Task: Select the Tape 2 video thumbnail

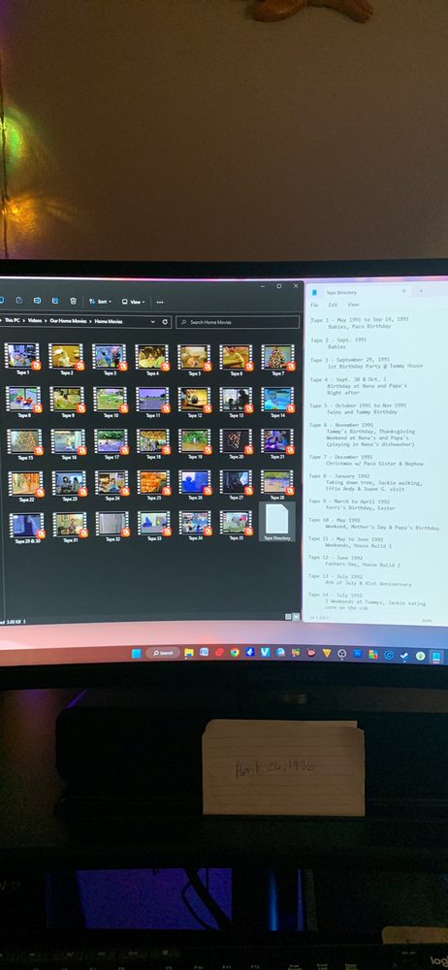Action: click(66, 357)
